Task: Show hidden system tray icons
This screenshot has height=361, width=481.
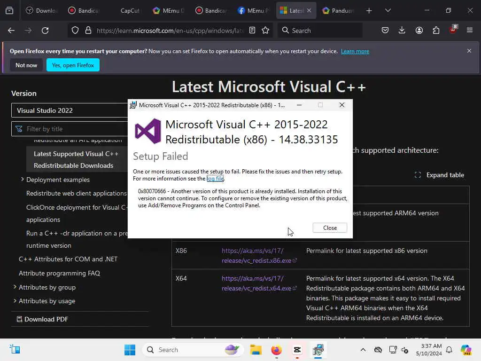Action: (x=363, y=350)
